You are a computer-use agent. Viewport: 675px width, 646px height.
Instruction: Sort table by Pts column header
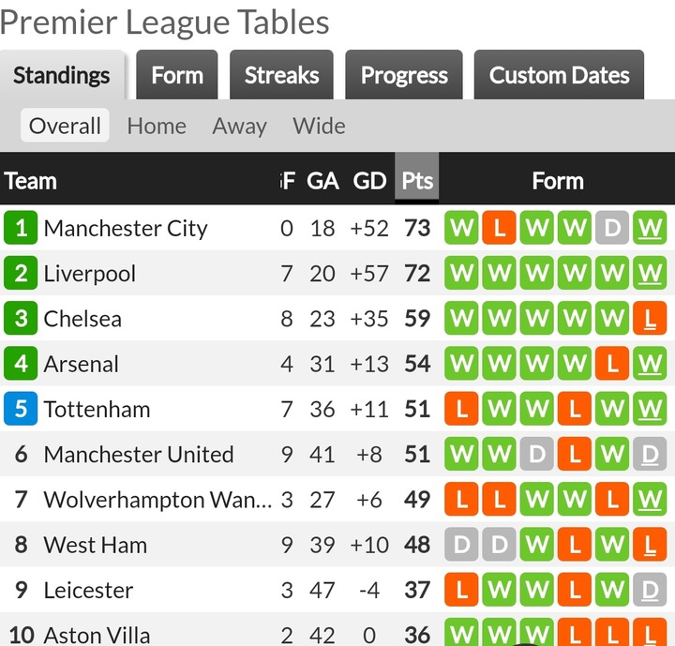point(416,180)
